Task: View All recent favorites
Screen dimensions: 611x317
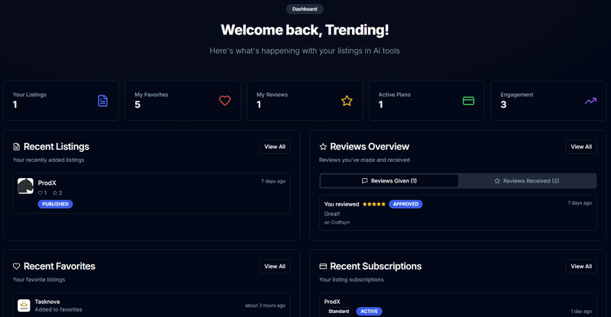Action: click(275, 267)
